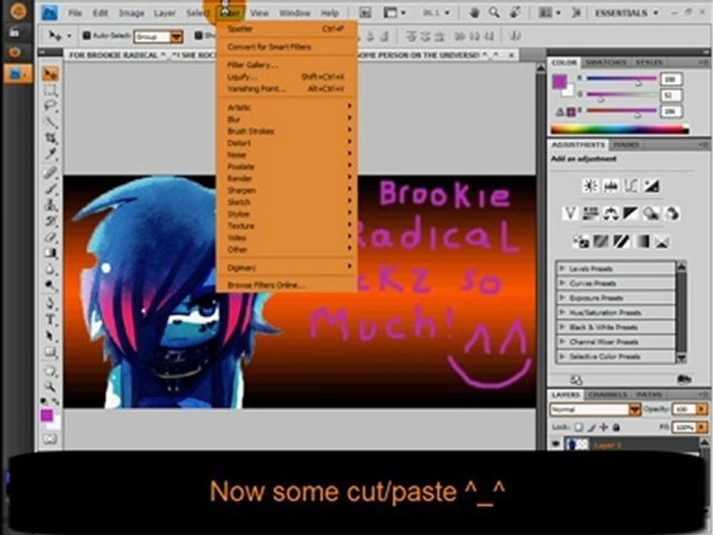Open the Opacity slider arrow
The image size is (713, 535).
702,409
